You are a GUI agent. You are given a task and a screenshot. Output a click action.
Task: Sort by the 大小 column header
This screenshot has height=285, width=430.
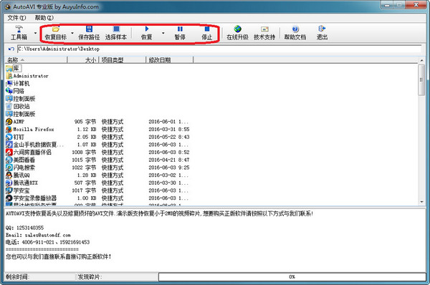coord(83,59)
